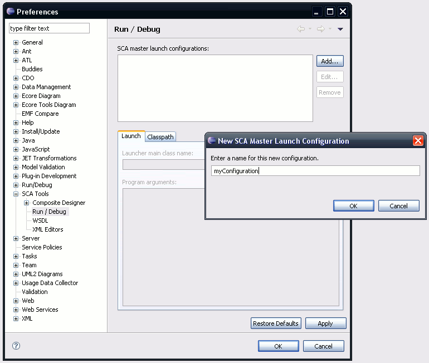Expand the Plug-in Development node
The height and width of the screenshot is (363, 429).
point(16,176)
